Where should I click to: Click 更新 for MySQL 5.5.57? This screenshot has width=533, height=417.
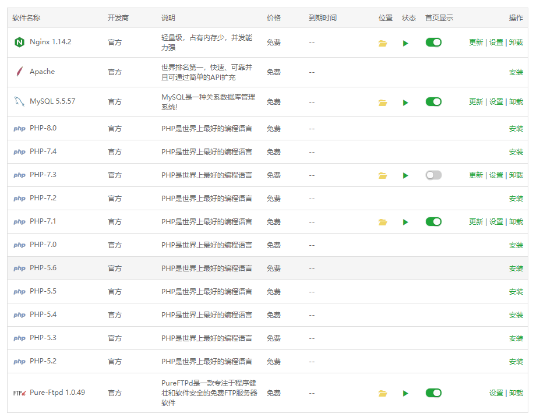[476, 102]
